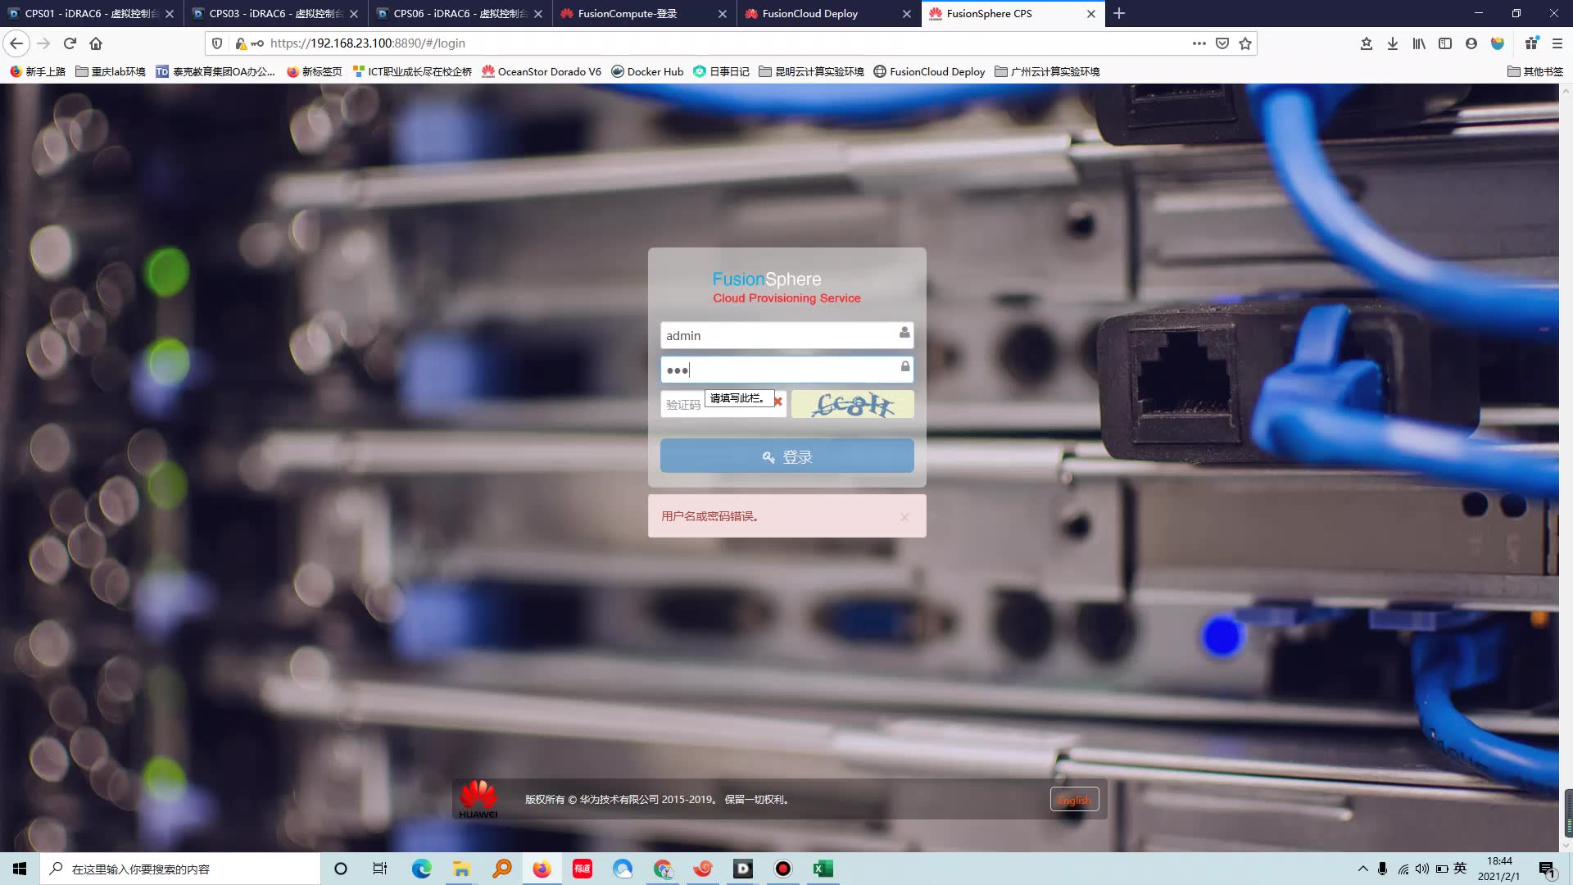This screenshot has height=885, width=1573.
Task: Click the password input field
Action: click(x=786, y=370)
